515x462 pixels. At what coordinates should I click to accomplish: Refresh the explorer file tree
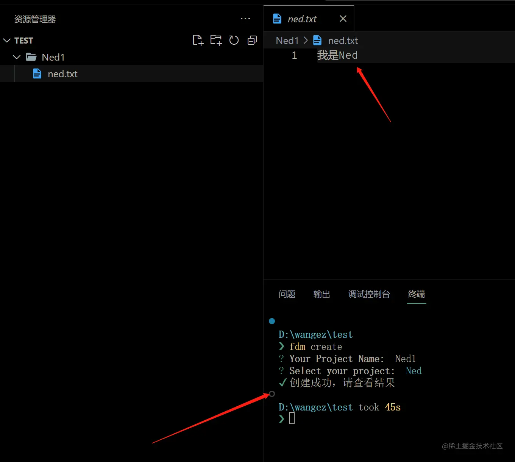(234, 40)
